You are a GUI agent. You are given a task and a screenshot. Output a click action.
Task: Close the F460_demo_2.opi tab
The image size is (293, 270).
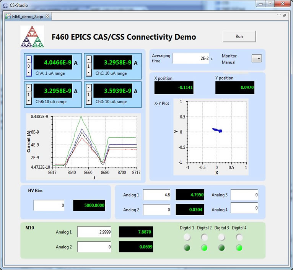point(47,16)
